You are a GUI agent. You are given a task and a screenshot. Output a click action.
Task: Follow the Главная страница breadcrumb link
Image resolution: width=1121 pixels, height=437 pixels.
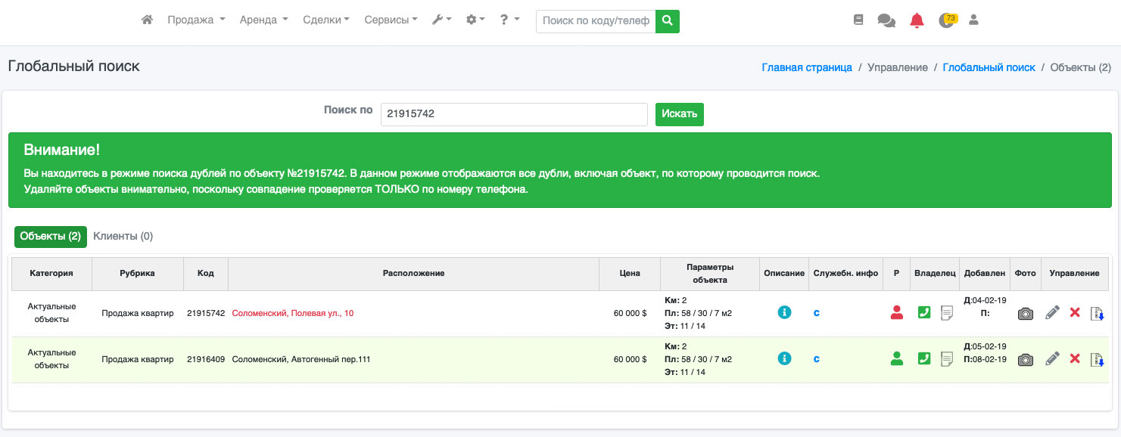pyautogui.click(x=806, y=67)
